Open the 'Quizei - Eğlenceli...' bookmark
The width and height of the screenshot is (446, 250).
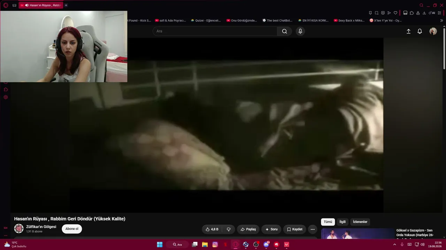pos(206,20)
